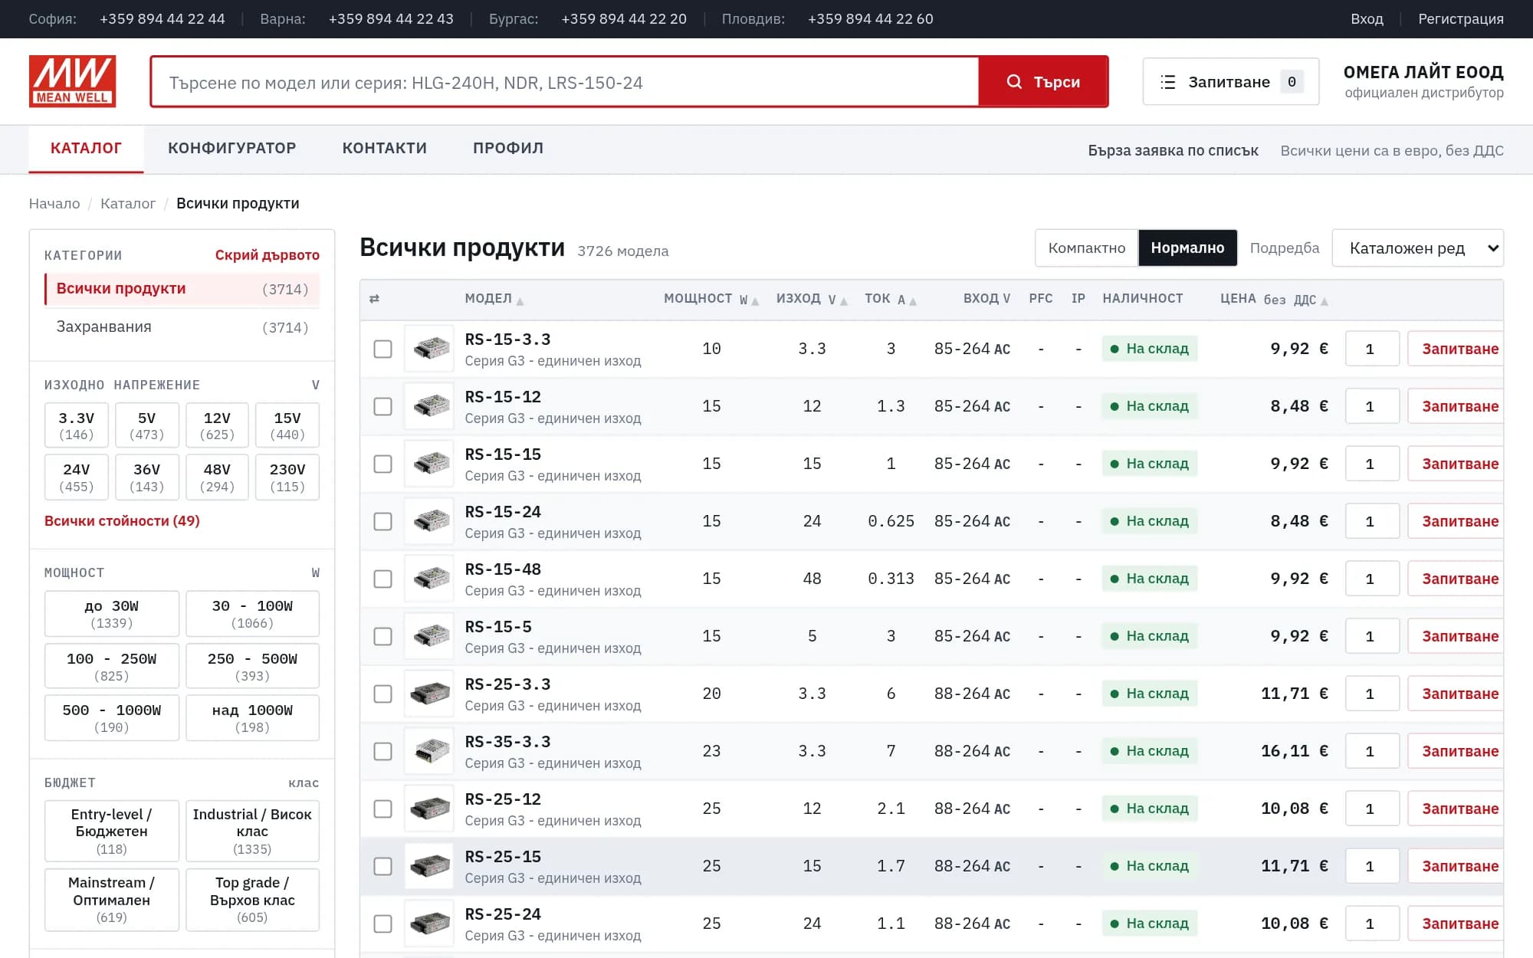Go to Каталог breadcrumb link
The image size is (1533, 958).
tap(127, 203)
